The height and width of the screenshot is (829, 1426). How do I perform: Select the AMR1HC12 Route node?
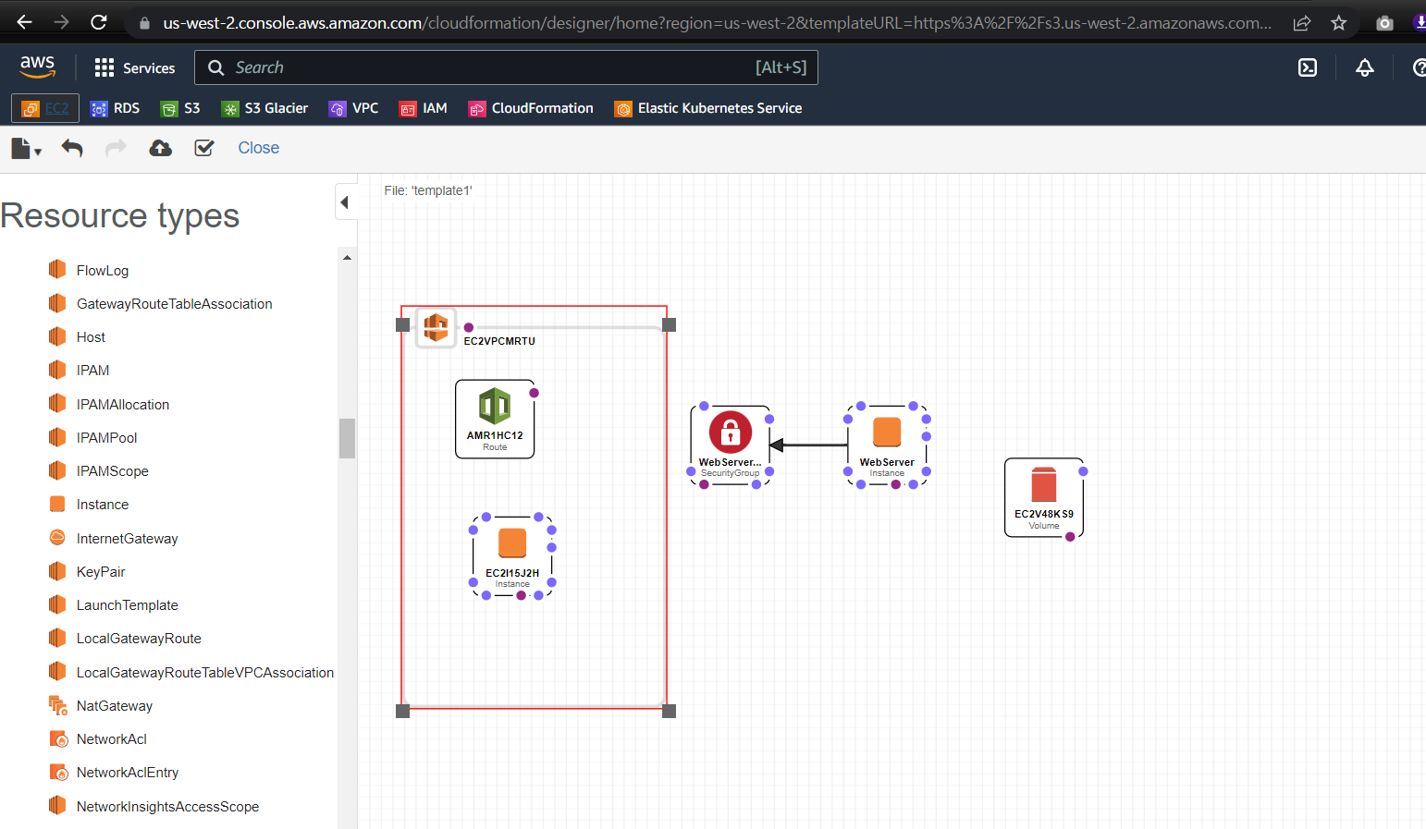coord(495,419)
